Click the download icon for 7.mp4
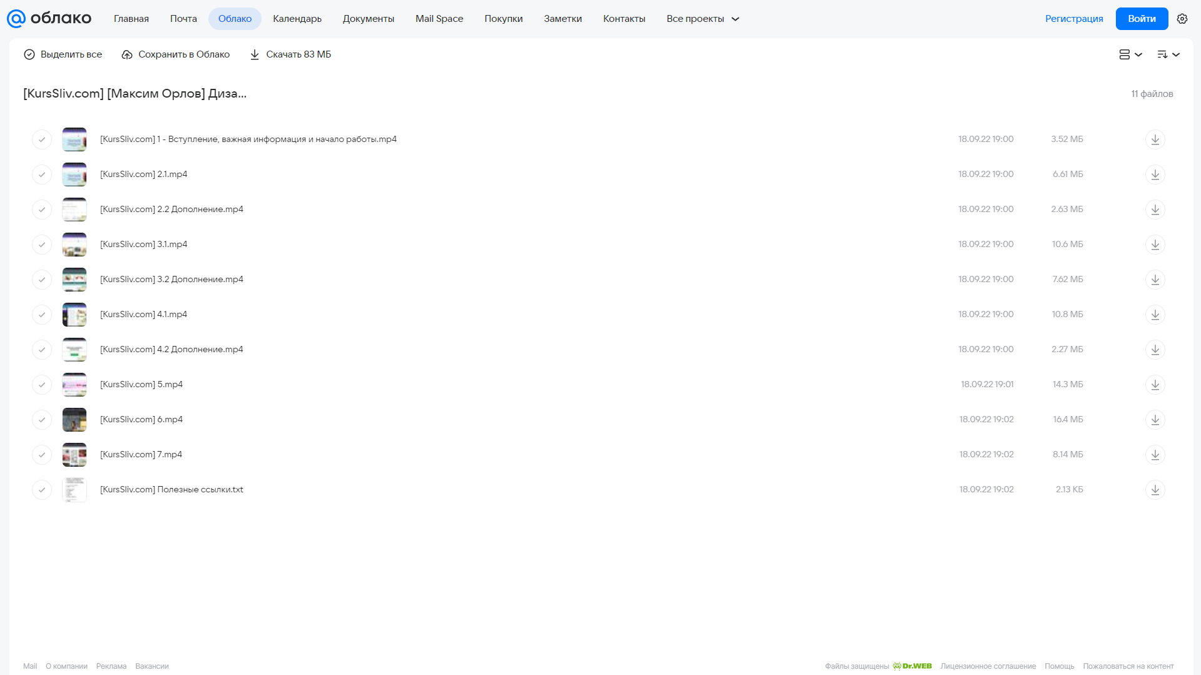1201x675 pixels. pyautogui.click(x=1155, y=455)
